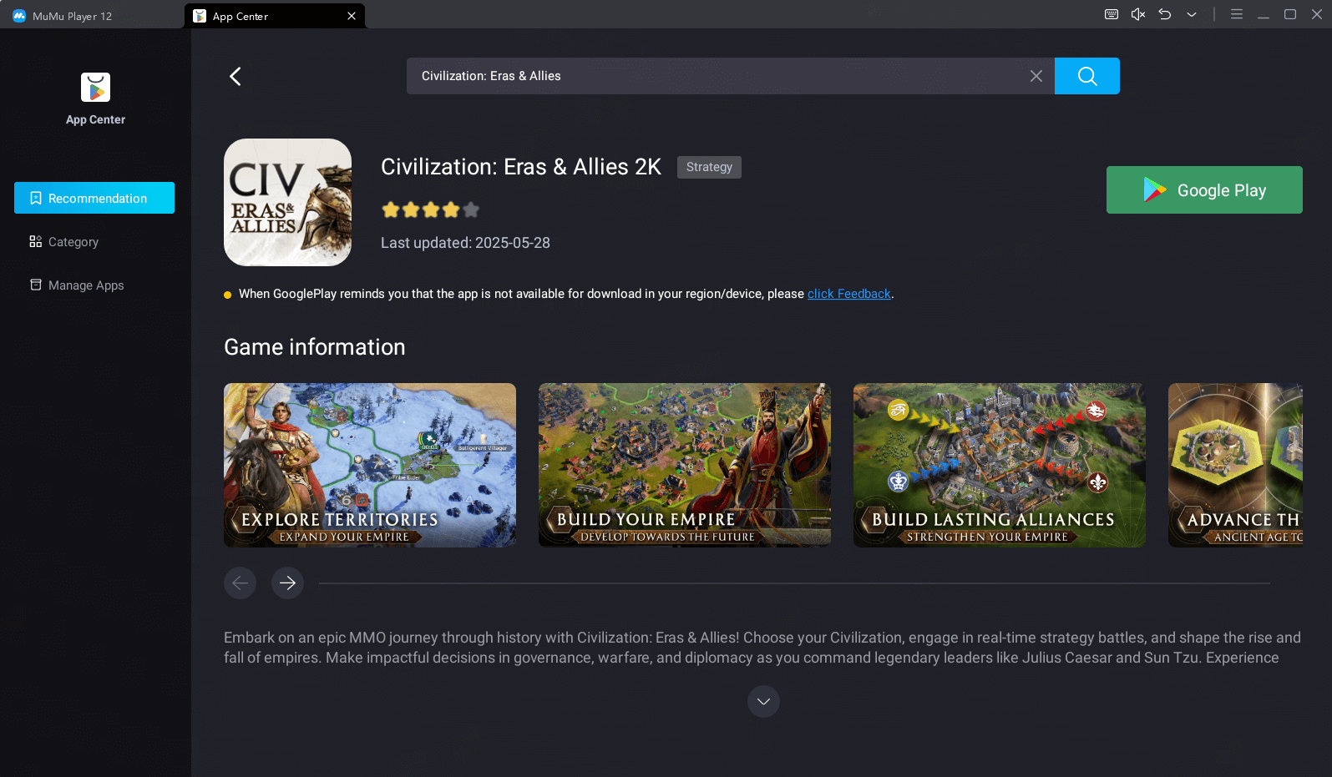Viewport: 1332px width, 777px height.
Task: Open the Manage Apps sidebar section
Action: (94, 285)
